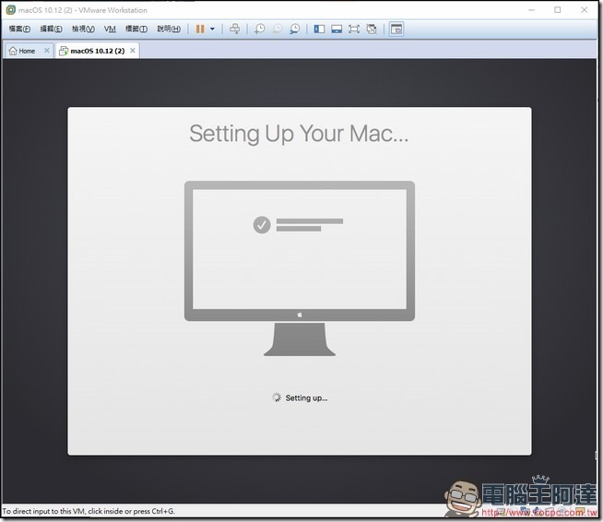The image size is (603, 522).
Task: Click the Send Ctrl+Alt+Del toolbar icon
Action: [234, 29]
